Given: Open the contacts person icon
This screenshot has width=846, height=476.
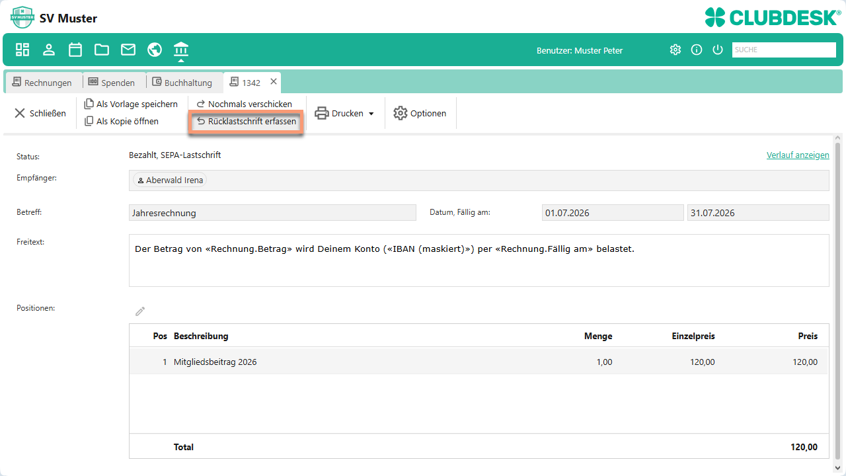Looking at the screenshot, I should (x=49, y=50).
